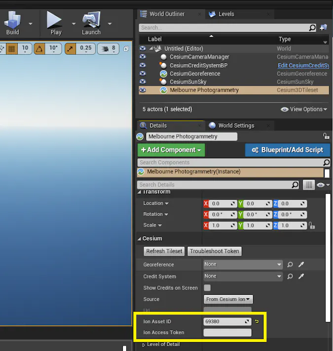Open the property matrix grid icon
Viewport: 333px width, 351px height.
tap(309, 185)
